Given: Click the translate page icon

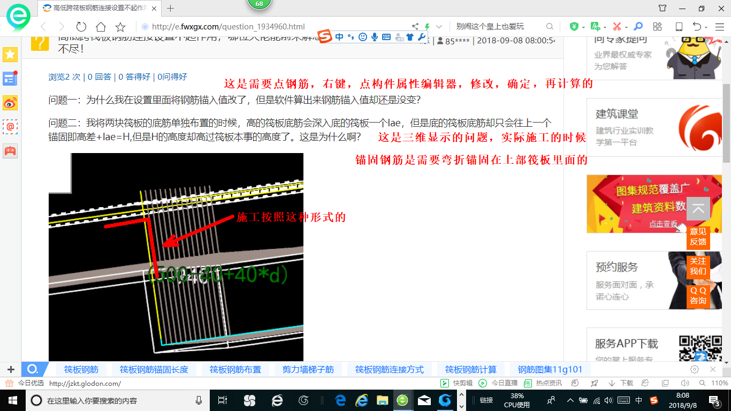Looking at the screenshot, I should point(595,26).
